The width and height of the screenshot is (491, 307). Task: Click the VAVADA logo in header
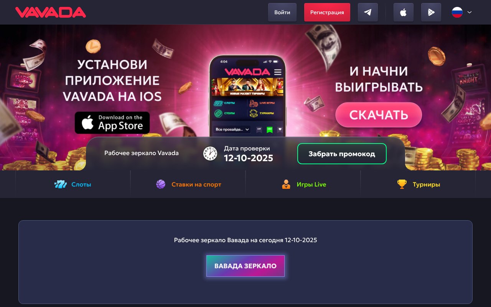click(x=51, y=12)
